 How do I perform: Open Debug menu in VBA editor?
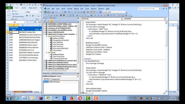click(76, 9)
